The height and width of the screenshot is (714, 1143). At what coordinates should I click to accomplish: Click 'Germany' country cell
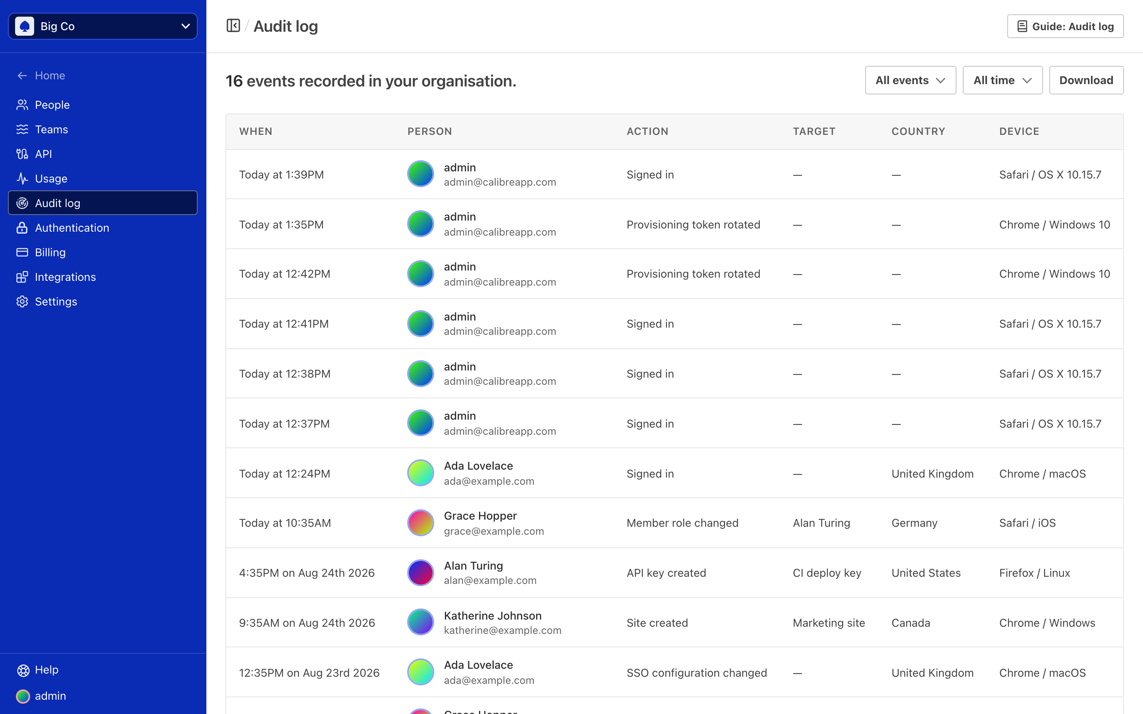click(x=914, y=523)
